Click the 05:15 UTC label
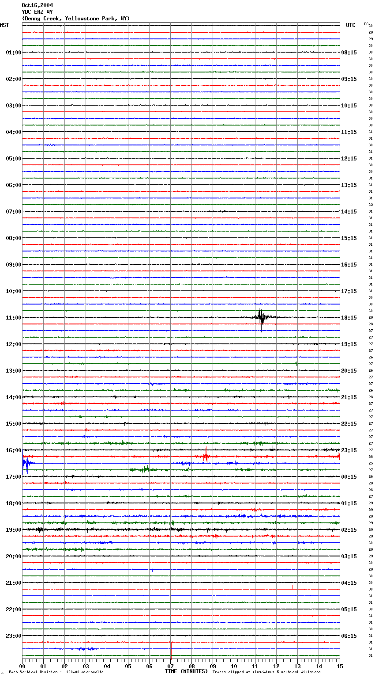The height and width of the screenshot is (678, 375). [349, 609]
